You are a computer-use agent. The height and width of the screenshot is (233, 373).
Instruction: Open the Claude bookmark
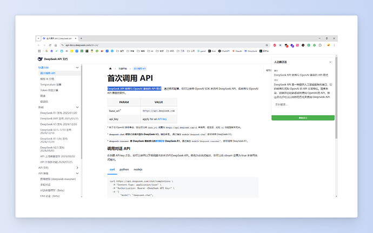(x=237, y=51)
